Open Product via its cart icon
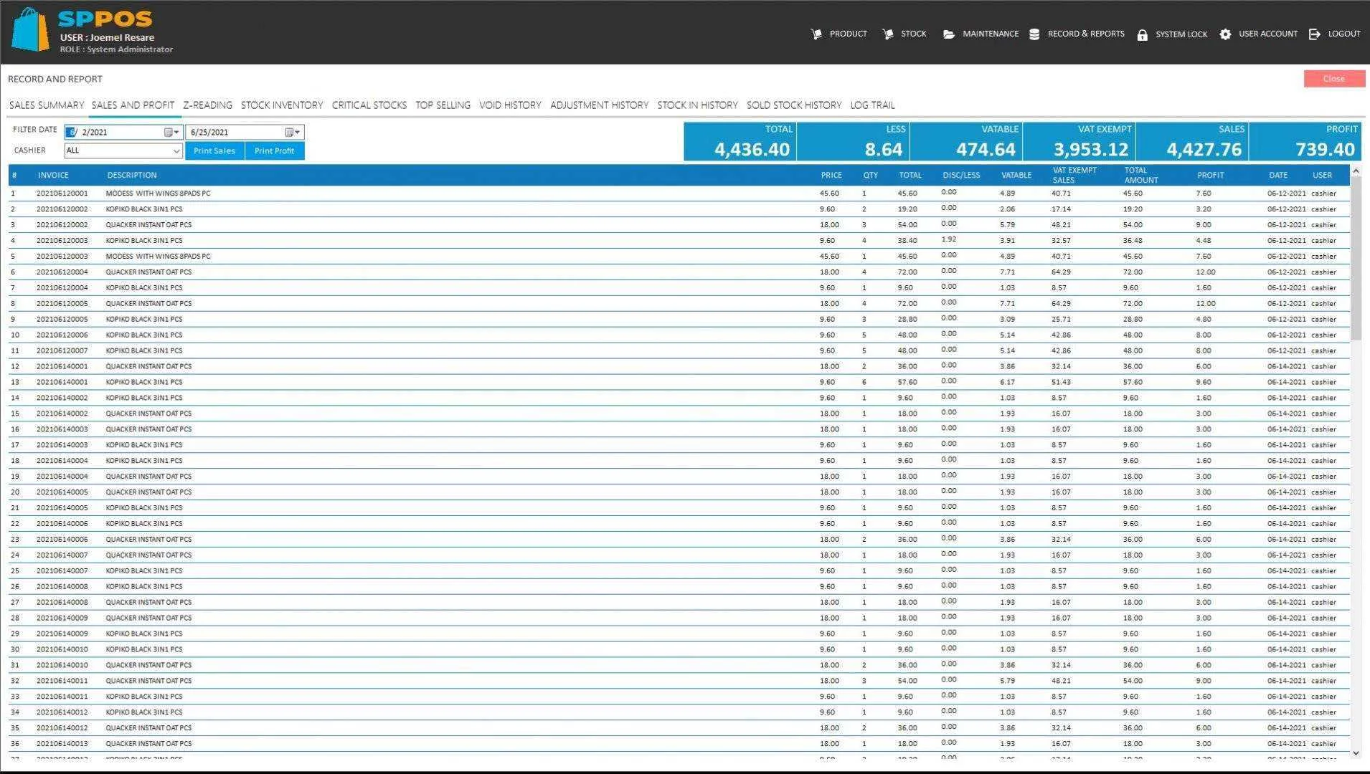The width and height of the screenshot is (1370, 774). pyautogui.click(x=816, y=34)
